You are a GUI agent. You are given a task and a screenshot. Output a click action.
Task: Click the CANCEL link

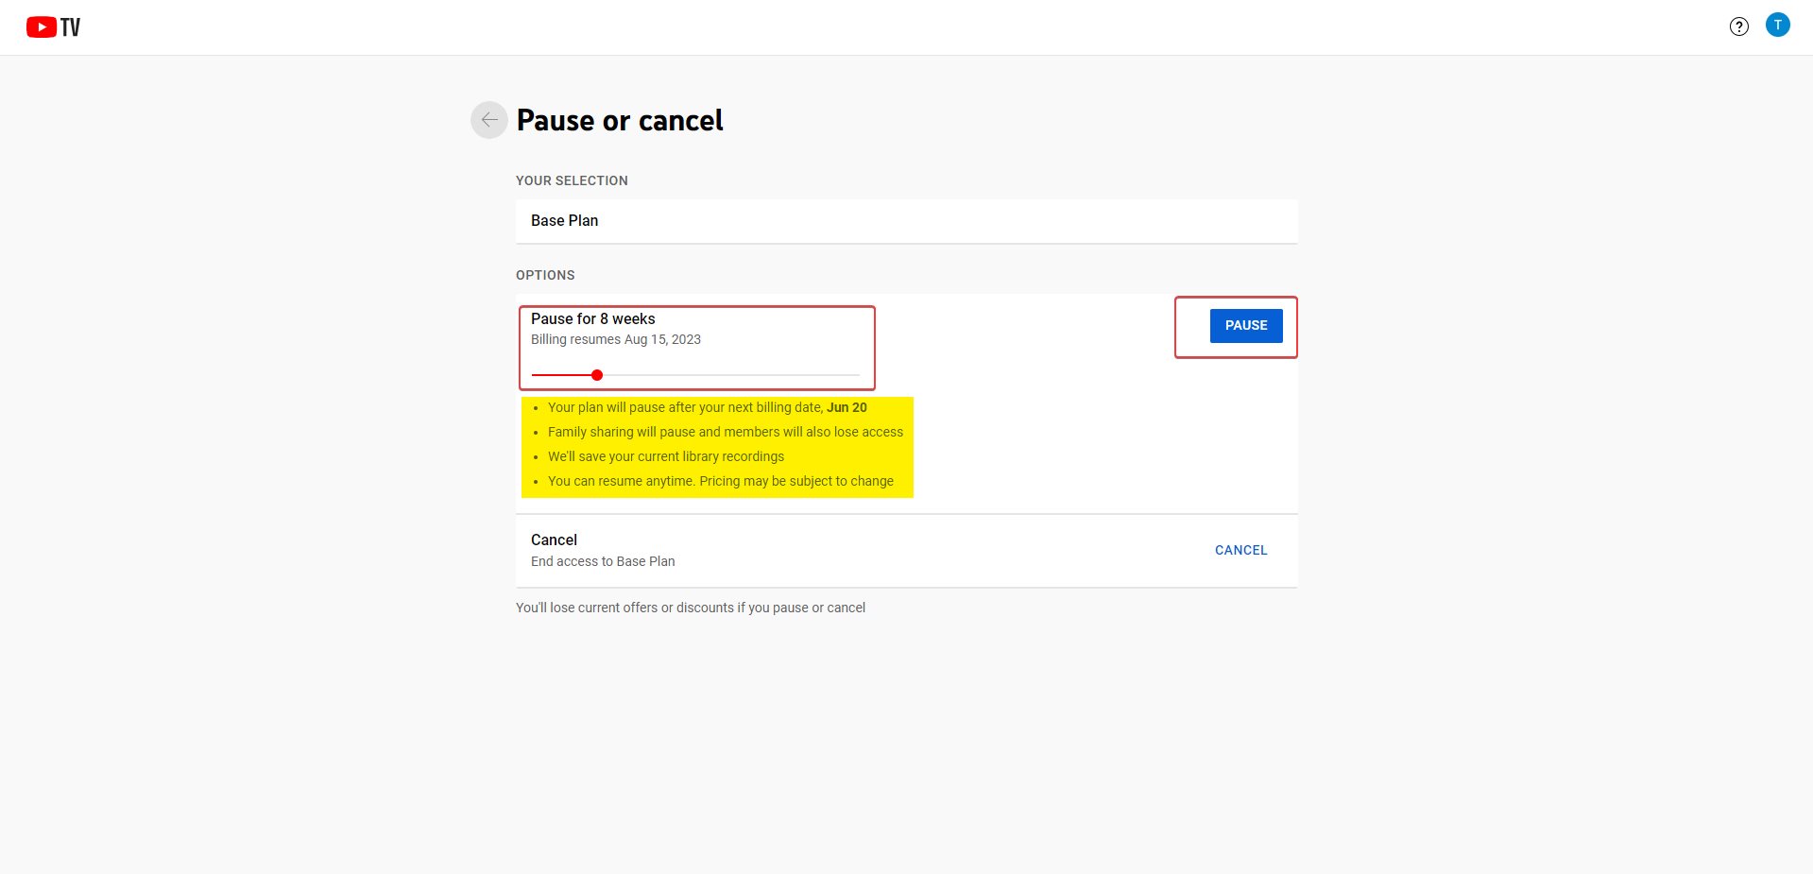1240,550
